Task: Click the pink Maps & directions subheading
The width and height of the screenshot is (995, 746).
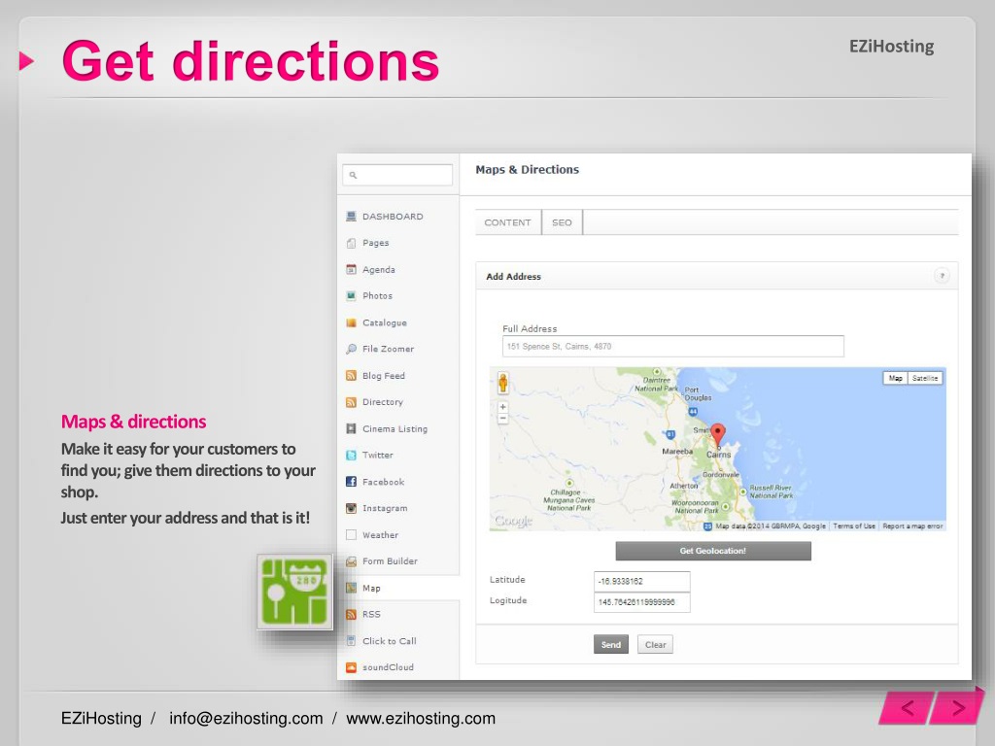Action: pos(133,422)
